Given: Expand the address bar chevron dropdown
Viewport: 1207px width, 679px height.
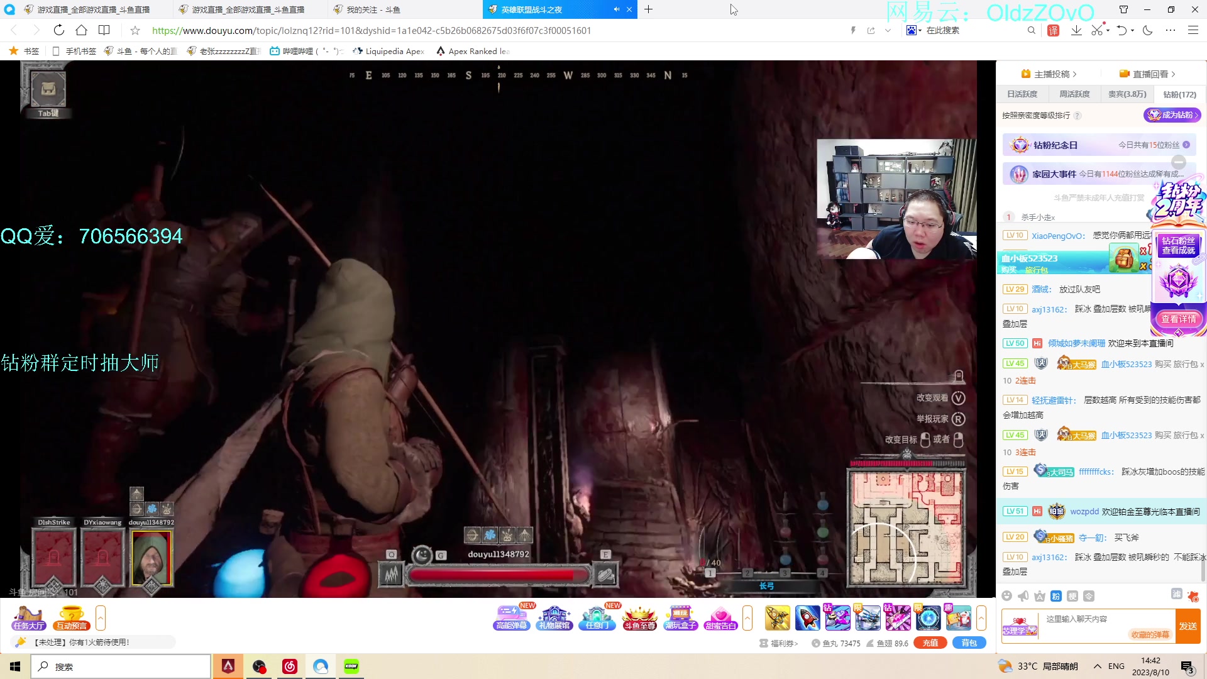Looking at the screenshot, I should coord(888,30).
